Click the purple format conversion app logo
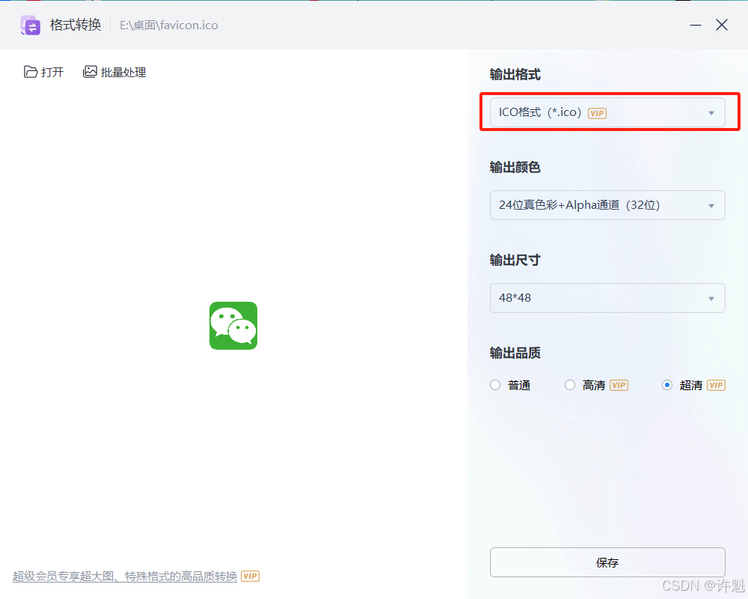The image size is (748, 599). tap(31, 25)
